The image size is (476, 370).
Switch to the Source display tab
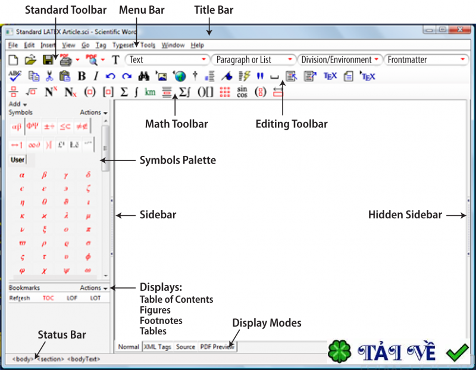coord(186,347)
